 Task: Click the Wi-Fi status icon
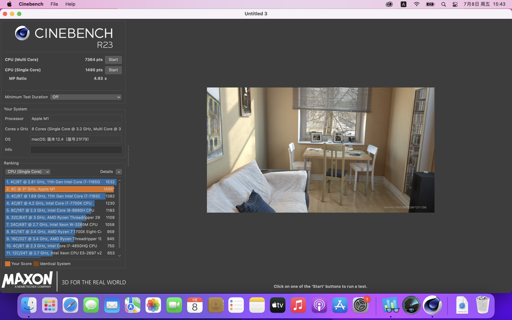pyautogui.click(x=417, y=4)
